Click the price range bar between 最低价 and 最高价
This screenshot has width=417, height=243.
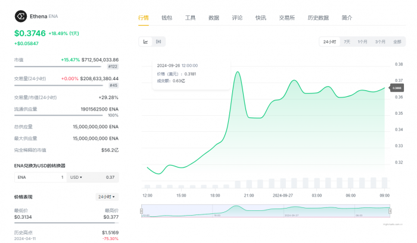[x=66, y=223]
